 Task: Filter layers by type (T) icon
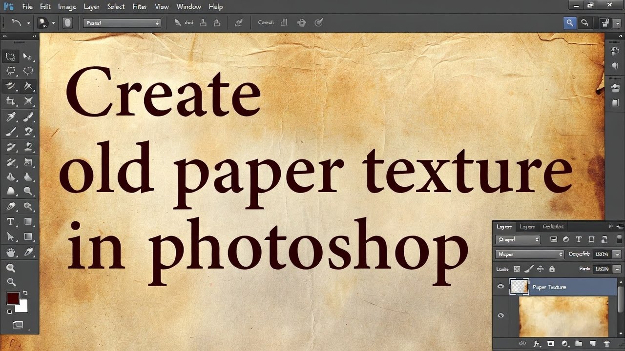click(579, 239)
